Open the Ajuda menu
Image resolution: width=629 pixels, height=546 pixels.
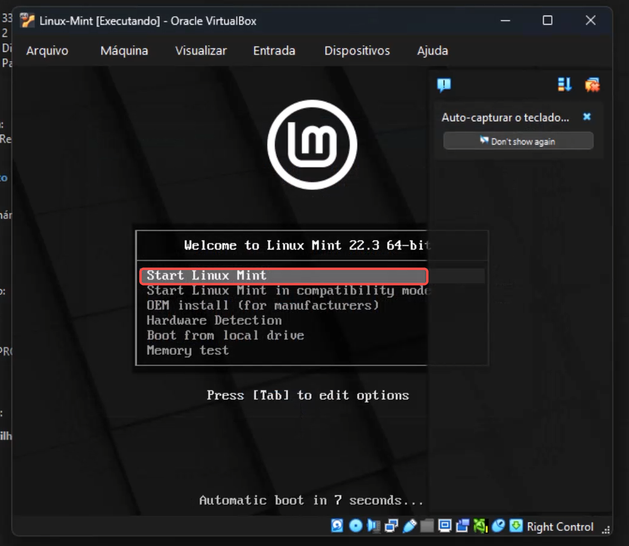click(432, 51)
